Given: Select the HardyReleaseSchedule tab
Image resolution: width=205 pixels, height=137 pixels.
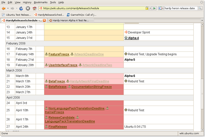Looking at the screenshot, I should click(x=24, y=20).
